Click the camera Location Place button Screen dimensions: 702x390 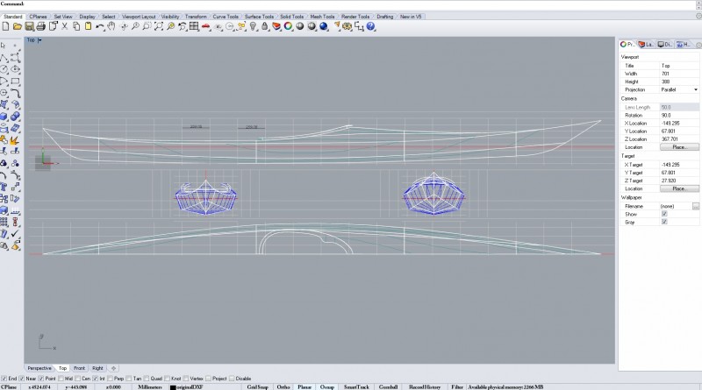pos(679,147)
